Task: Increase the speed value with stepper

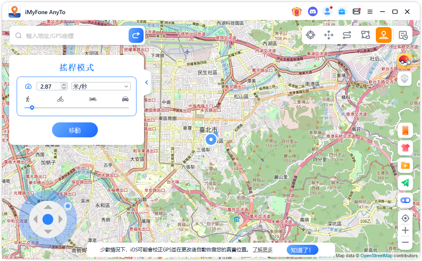Action: (64, 85)
